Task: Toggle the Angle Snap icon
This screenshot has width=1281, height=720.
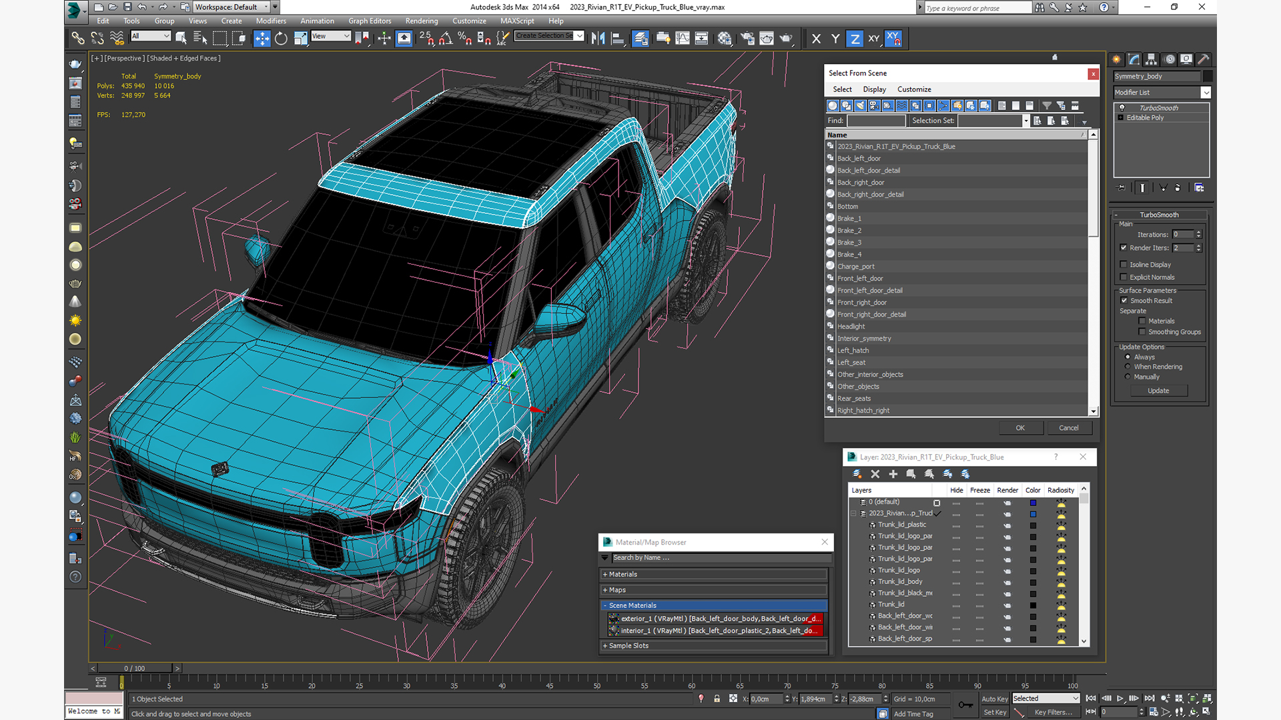Action: pyautogui.click(x=446, y=39)
